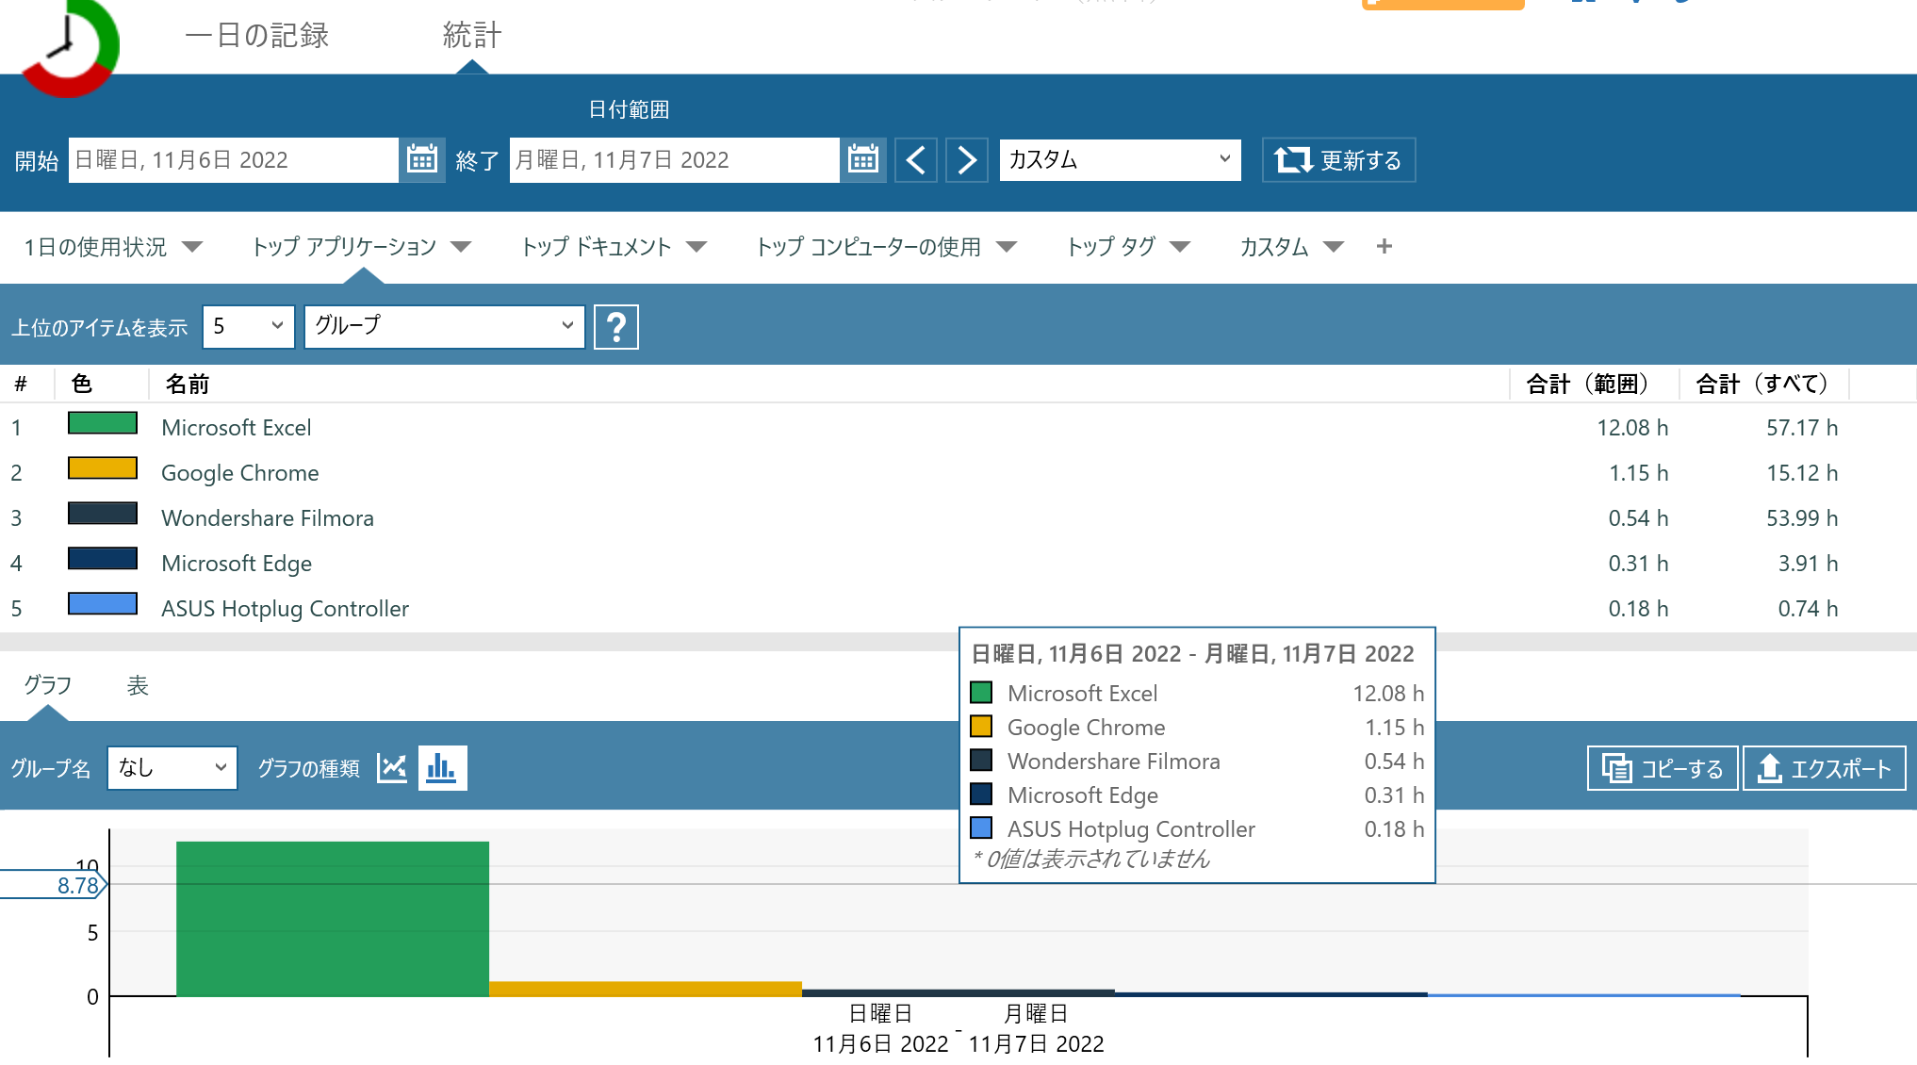
Task: Open the end date calendar picker
Action: coord(862,159)
